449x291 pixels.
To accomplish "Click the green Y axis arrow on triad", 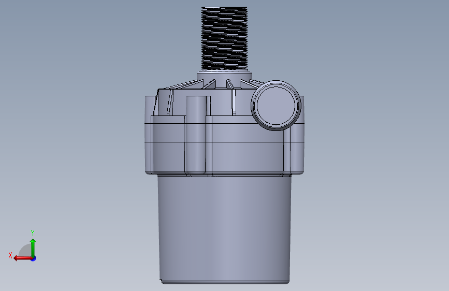I will coord(33,248).
